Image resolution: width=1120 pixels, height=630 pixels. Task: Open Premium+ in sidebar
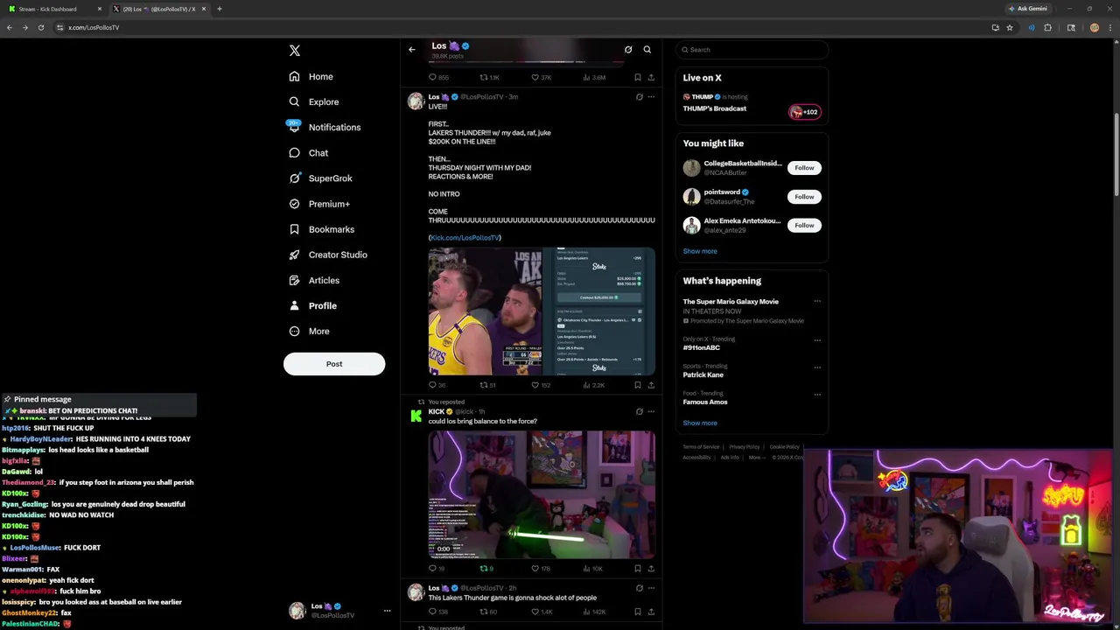(x=318, y=204)
